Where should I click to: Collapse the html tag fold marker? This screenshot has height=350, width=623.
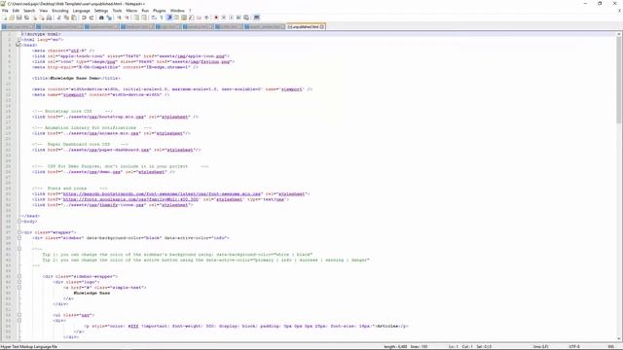pos(19,40)
